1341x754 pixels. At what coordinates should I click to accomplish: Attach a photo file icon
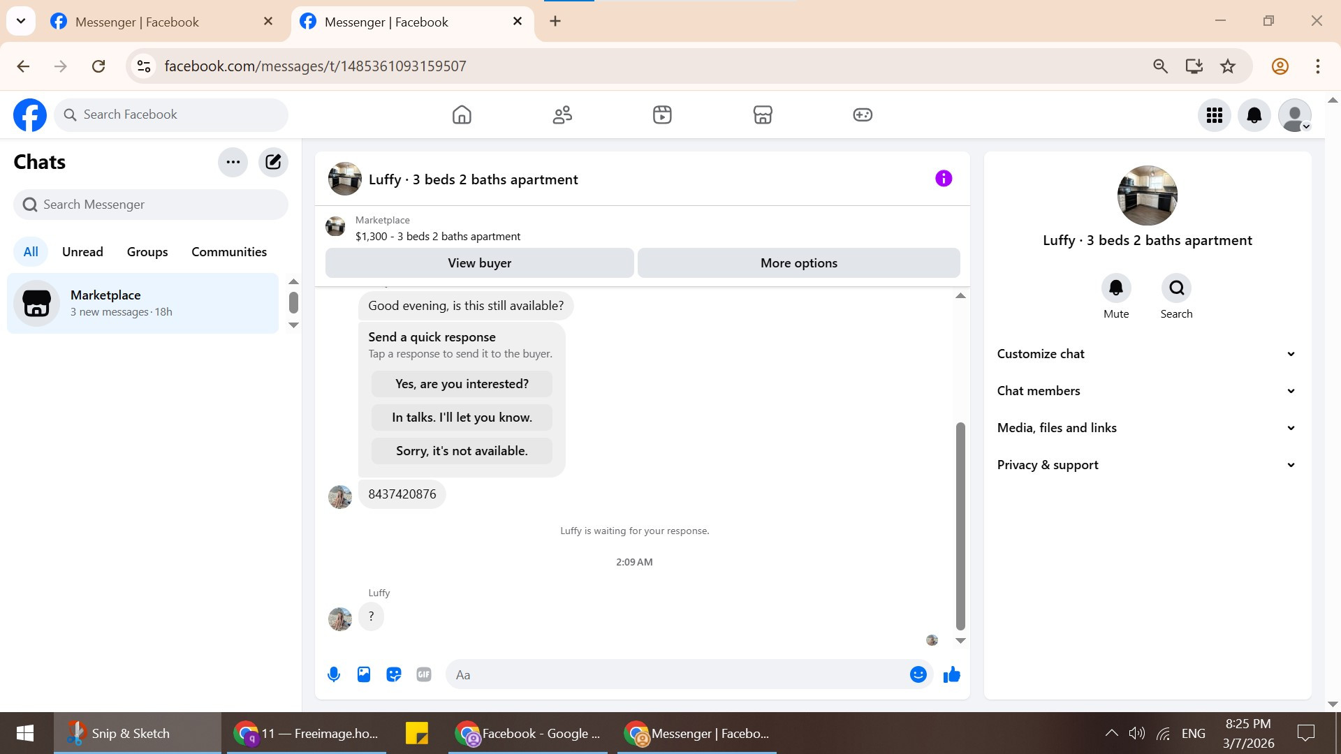(x=364, y=674)
